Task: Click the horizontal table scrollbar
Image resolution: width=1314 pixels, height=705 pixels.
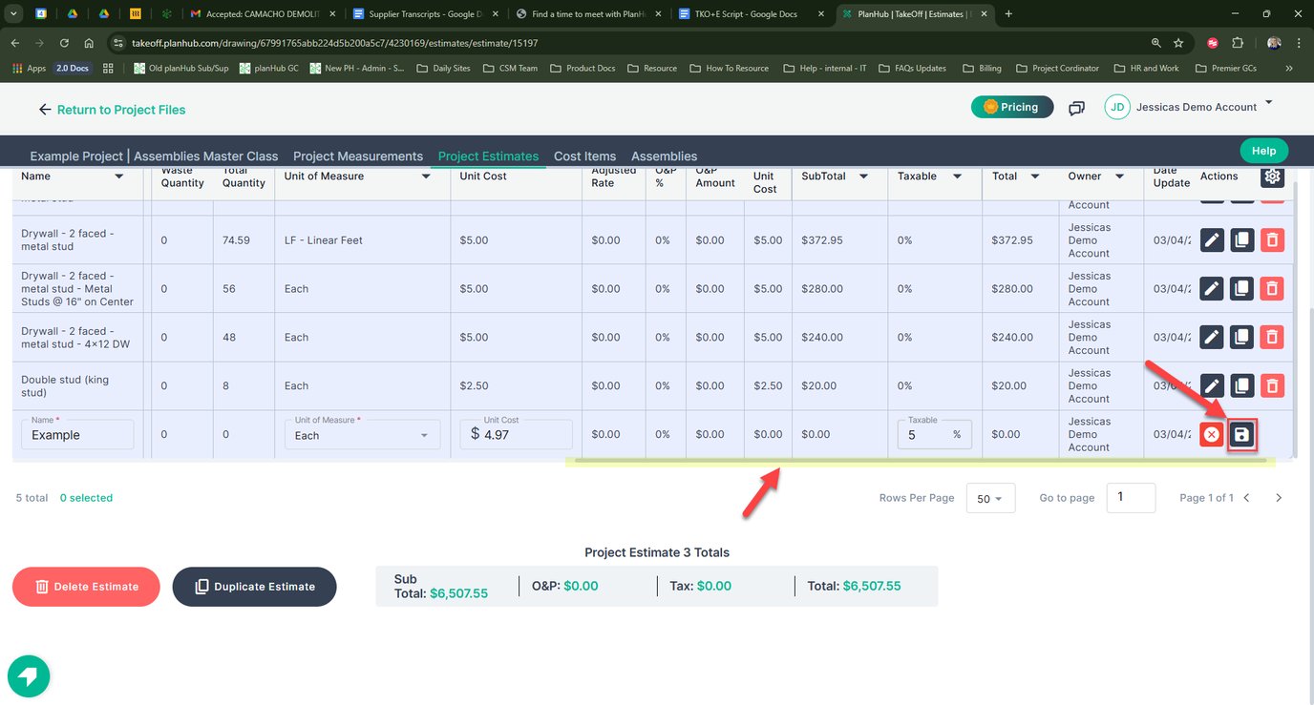Action: [917, 462]
